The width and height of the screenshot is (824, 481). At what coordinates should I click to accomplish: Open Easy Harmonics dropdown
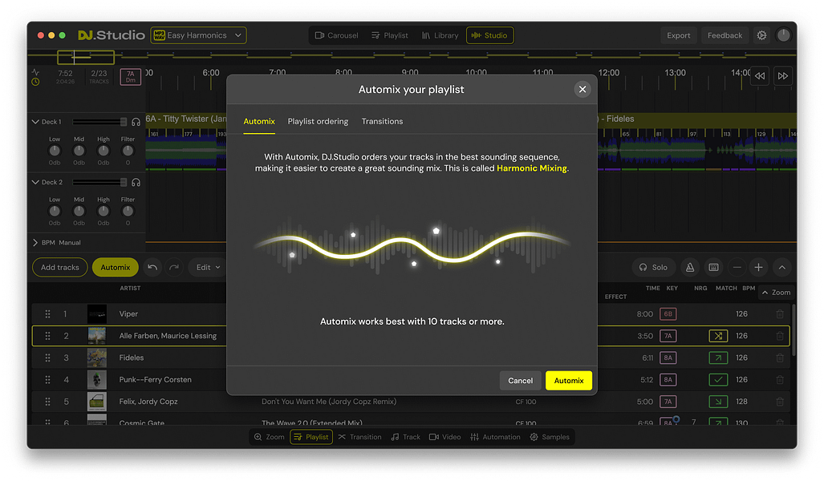tap(198, 35)
